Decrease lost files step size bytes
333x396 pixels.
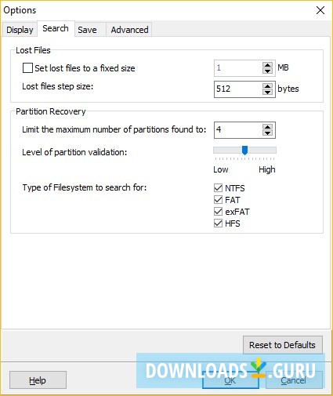coord(267,92)
